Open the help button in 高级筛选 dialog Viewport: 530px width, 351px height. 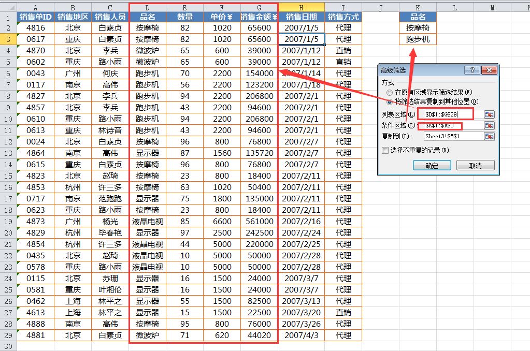coord(472,70)
